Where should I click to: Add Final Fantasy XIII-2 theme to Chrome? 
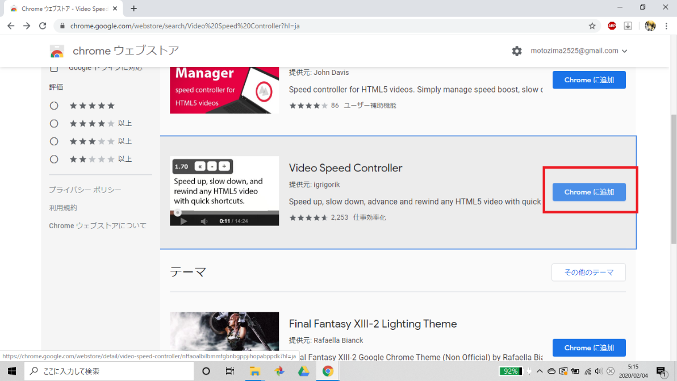coord(589,347)
